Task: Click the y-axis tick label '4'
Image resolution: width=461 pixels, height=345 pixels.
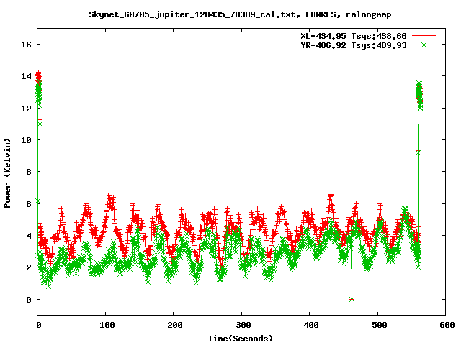Action: point(29,236)
